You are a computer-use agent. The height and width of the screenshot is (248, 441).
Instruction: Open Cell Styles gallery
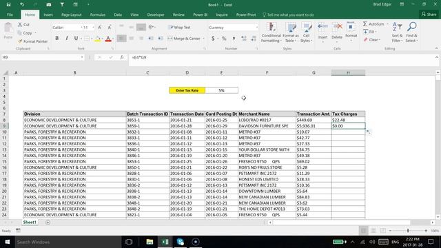pyautogui.click(x=306, y=32)
